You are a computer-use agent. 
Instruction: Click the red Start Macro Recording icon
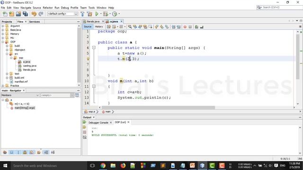tap(185, 27)
